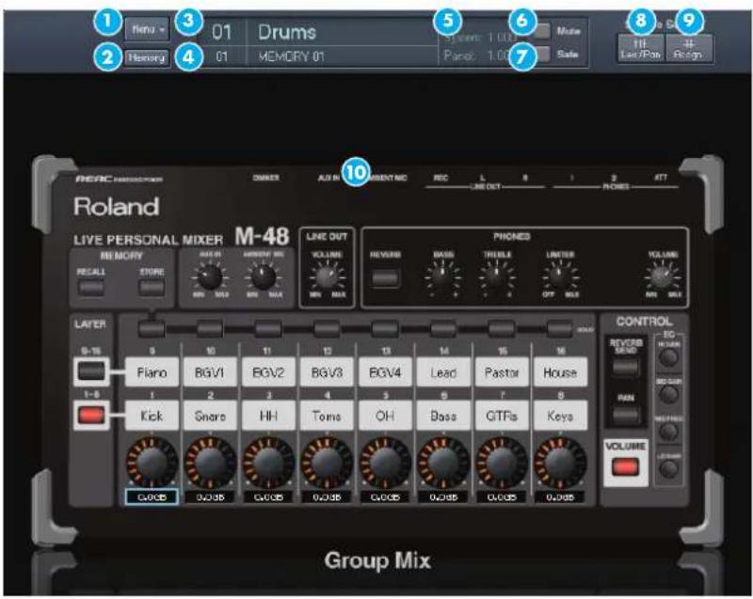Click the BGV3 channel label
The image size is (753, 599).
pyautogui.click(x=327, y=371)
